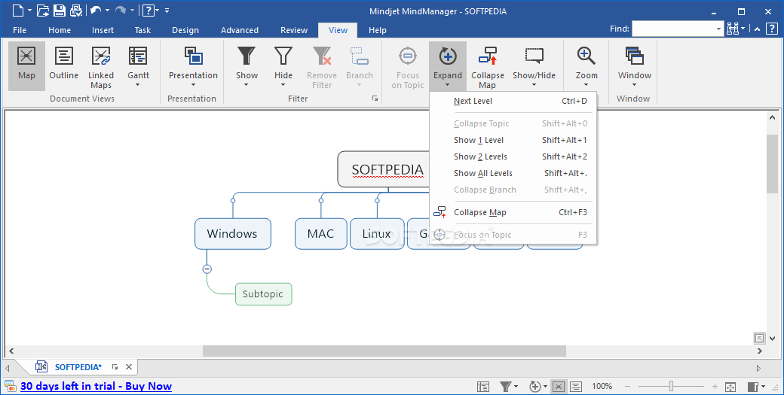Click inside the Find search field

coord(673,29)
